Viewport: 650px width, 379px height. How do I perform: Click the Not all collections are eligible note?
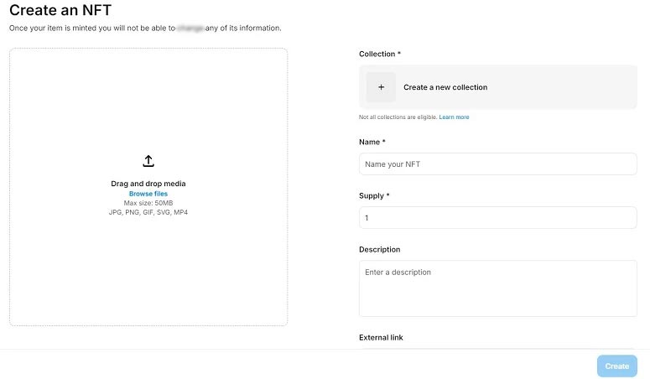pyautogui.click(x=398, y=117)
